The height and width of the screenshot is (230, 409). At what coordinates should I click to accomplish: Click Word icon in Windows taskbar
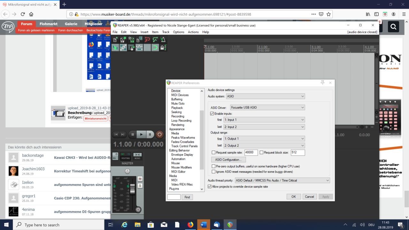(x=204, y=225)
